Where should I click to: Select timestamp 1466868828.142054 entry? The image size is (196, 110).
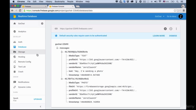tap(84, 102)
